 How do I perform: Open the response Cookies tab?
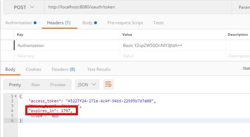click(33, 69)
